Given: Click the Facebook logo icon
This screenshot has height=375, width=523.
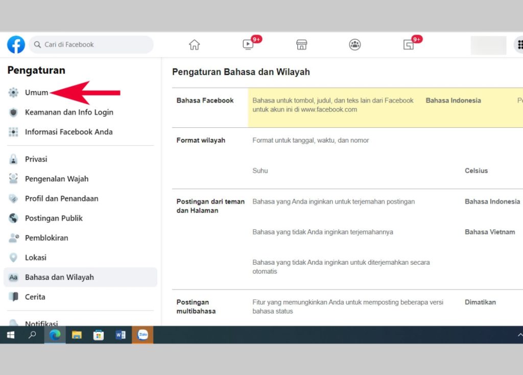Looking at the screenshot, I should [16, 44].
